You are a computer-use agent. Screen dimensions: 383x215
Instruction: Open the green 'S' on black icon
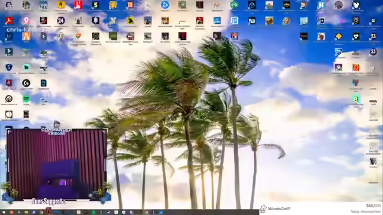[96, 5]
